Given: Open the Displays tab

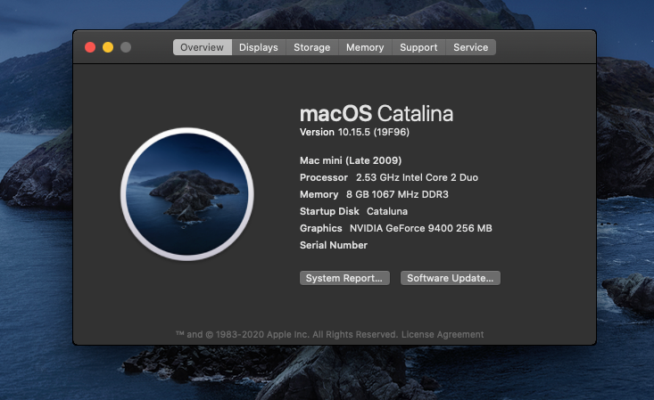Looking at the screenshot, I should [x=259, y=47].
